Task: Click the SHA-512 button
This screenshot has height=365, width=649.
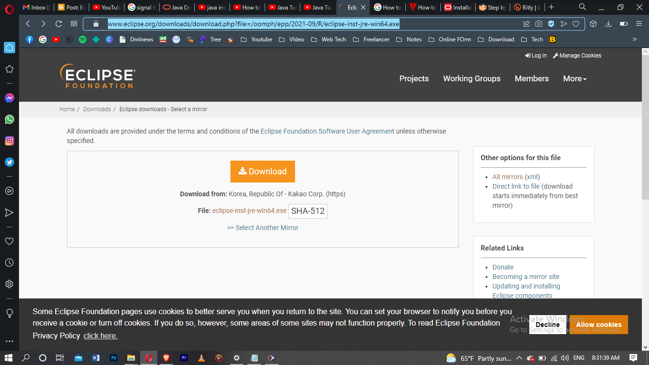Action: 308,211
